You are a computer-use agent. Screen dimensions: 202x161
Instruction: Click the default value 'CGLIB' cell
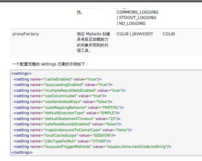pyautogui.click(x=169, y=34)
